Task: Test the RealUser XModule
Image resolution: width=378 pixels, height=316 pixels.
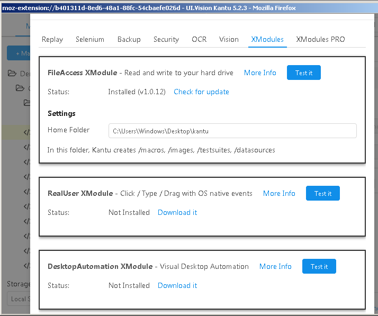Action: click(x=323, y=193)
